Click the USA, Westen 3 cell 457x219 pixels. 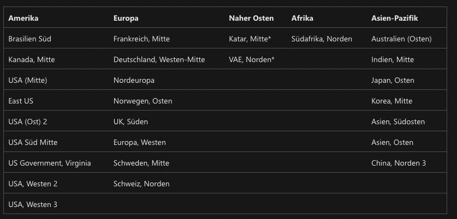[x=33, y=204]
